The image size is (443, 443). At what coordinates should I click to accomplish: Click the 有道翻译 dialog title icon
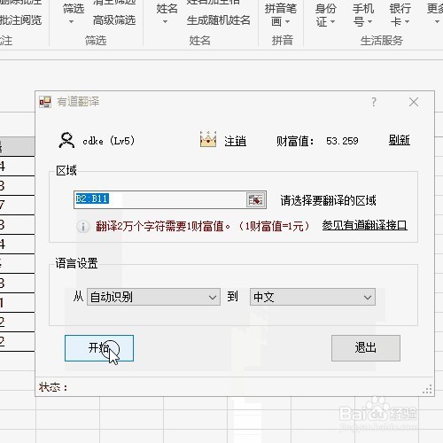[45, 102]
